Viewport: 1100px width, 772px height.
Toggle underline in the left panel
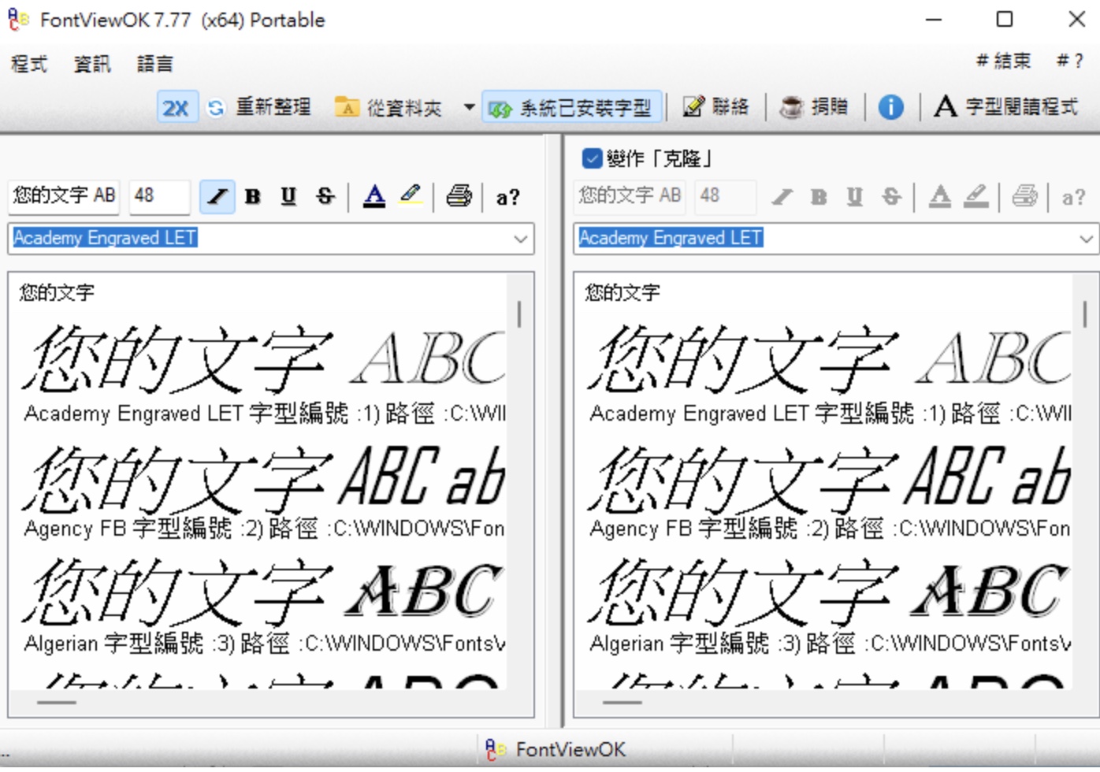[x=289, y=196]
